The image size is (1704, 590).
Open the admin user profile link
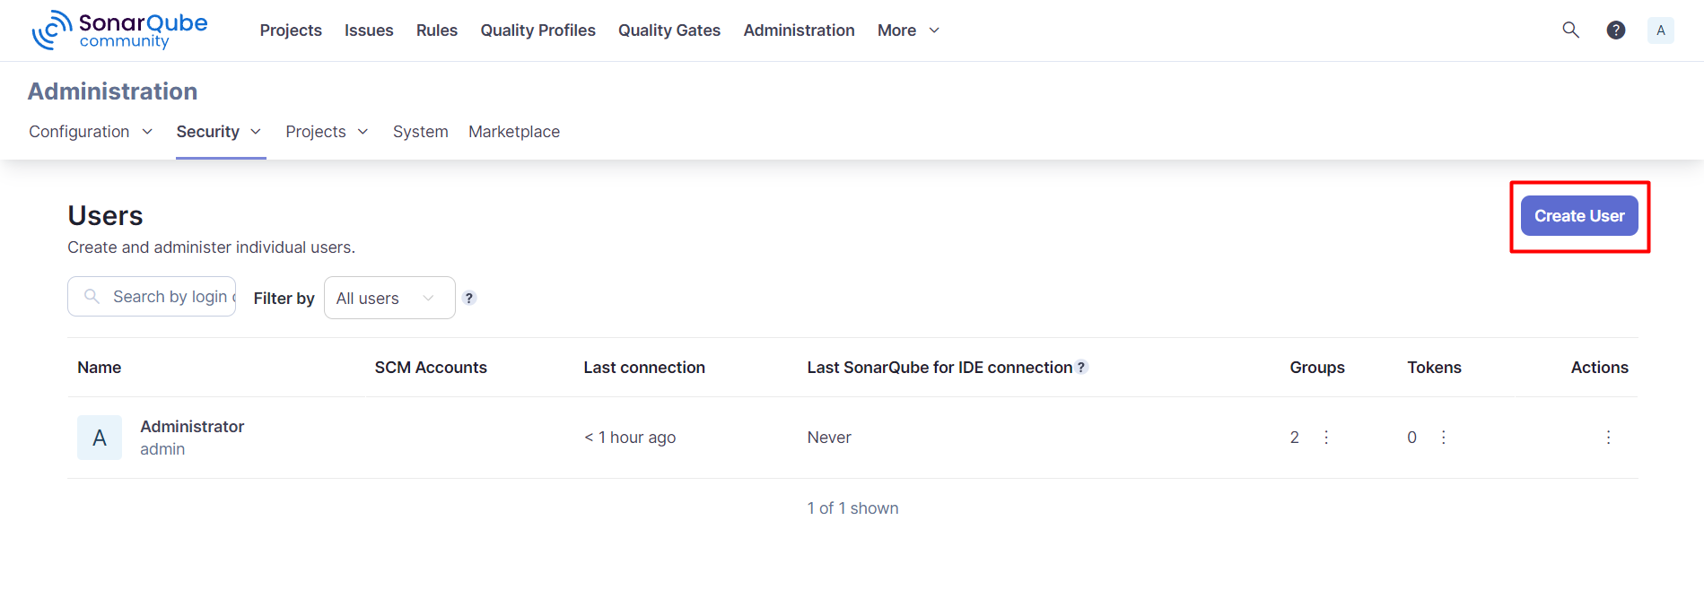(x=162, y=448)
